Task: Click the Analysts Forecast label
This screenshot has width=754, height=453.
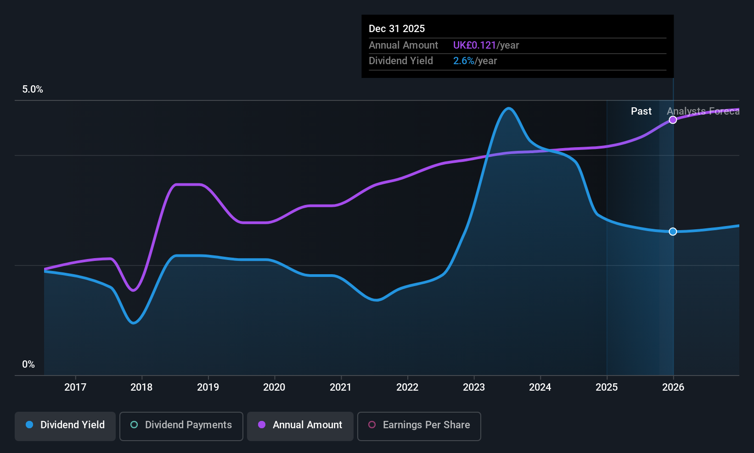Action: tap(703, 111)
